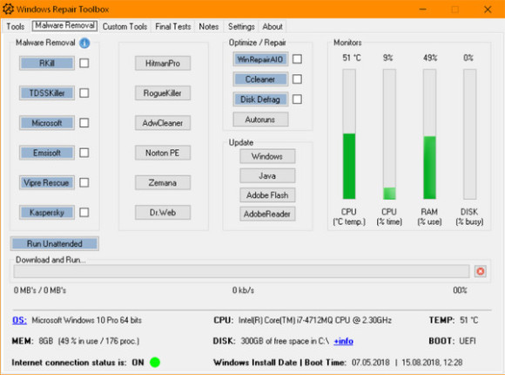Go to the Final Tests tab
The image size is (505, 375).
tap(173, 26)
